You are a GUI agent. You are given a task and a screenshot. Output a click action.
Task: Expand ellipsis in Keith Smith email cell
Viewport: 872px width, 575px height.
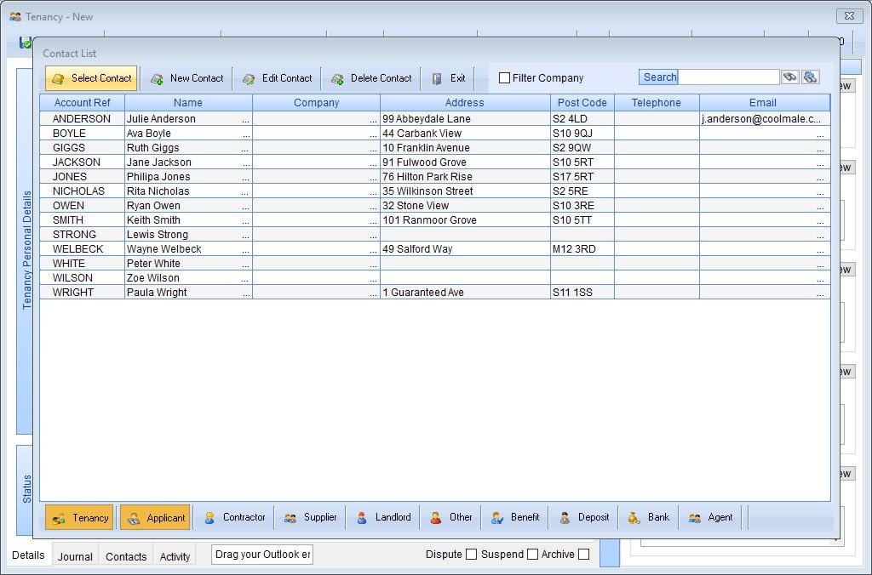coord(820,220)
